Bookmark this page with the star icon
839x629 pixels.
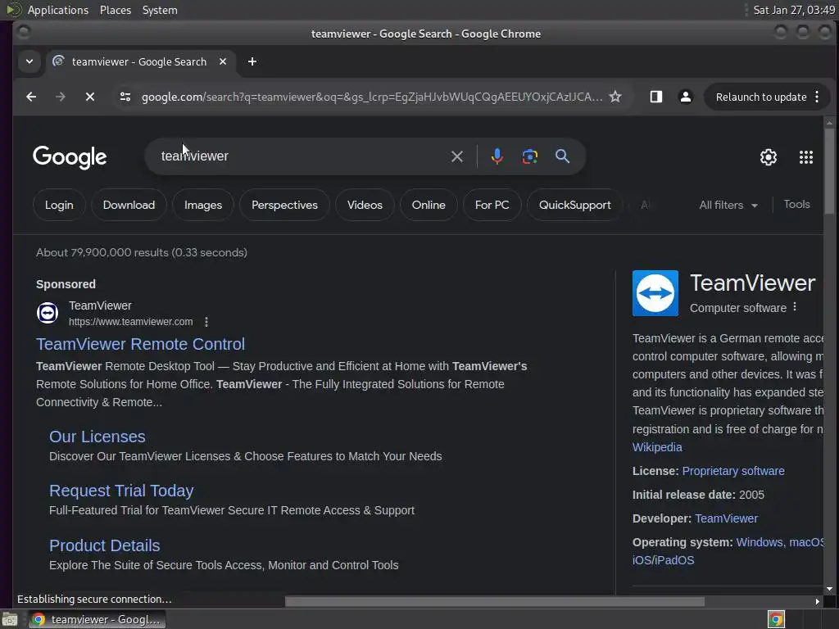(x=615, y=97)
